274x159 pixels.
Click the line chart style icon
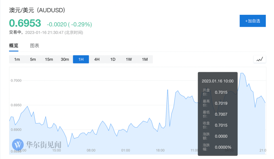(x=260, y=59)
